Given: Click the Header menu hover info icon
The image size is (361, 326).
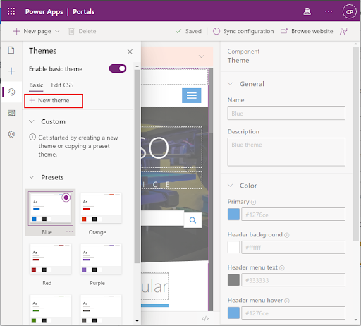Looking at the screenshot, I should [287, 301].
